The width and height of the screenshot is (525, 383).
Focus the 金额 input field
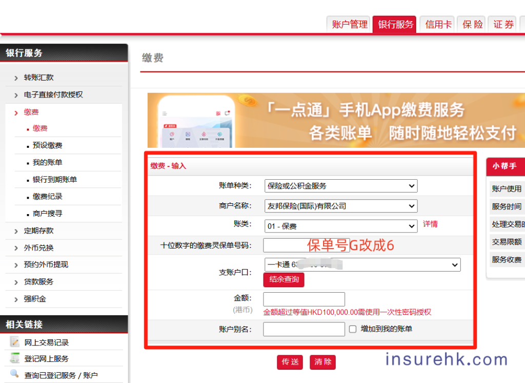[304, 299]
